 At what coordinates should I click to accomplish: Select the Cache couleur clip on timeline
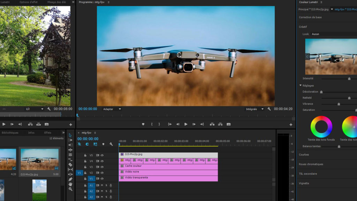point(168,166)
